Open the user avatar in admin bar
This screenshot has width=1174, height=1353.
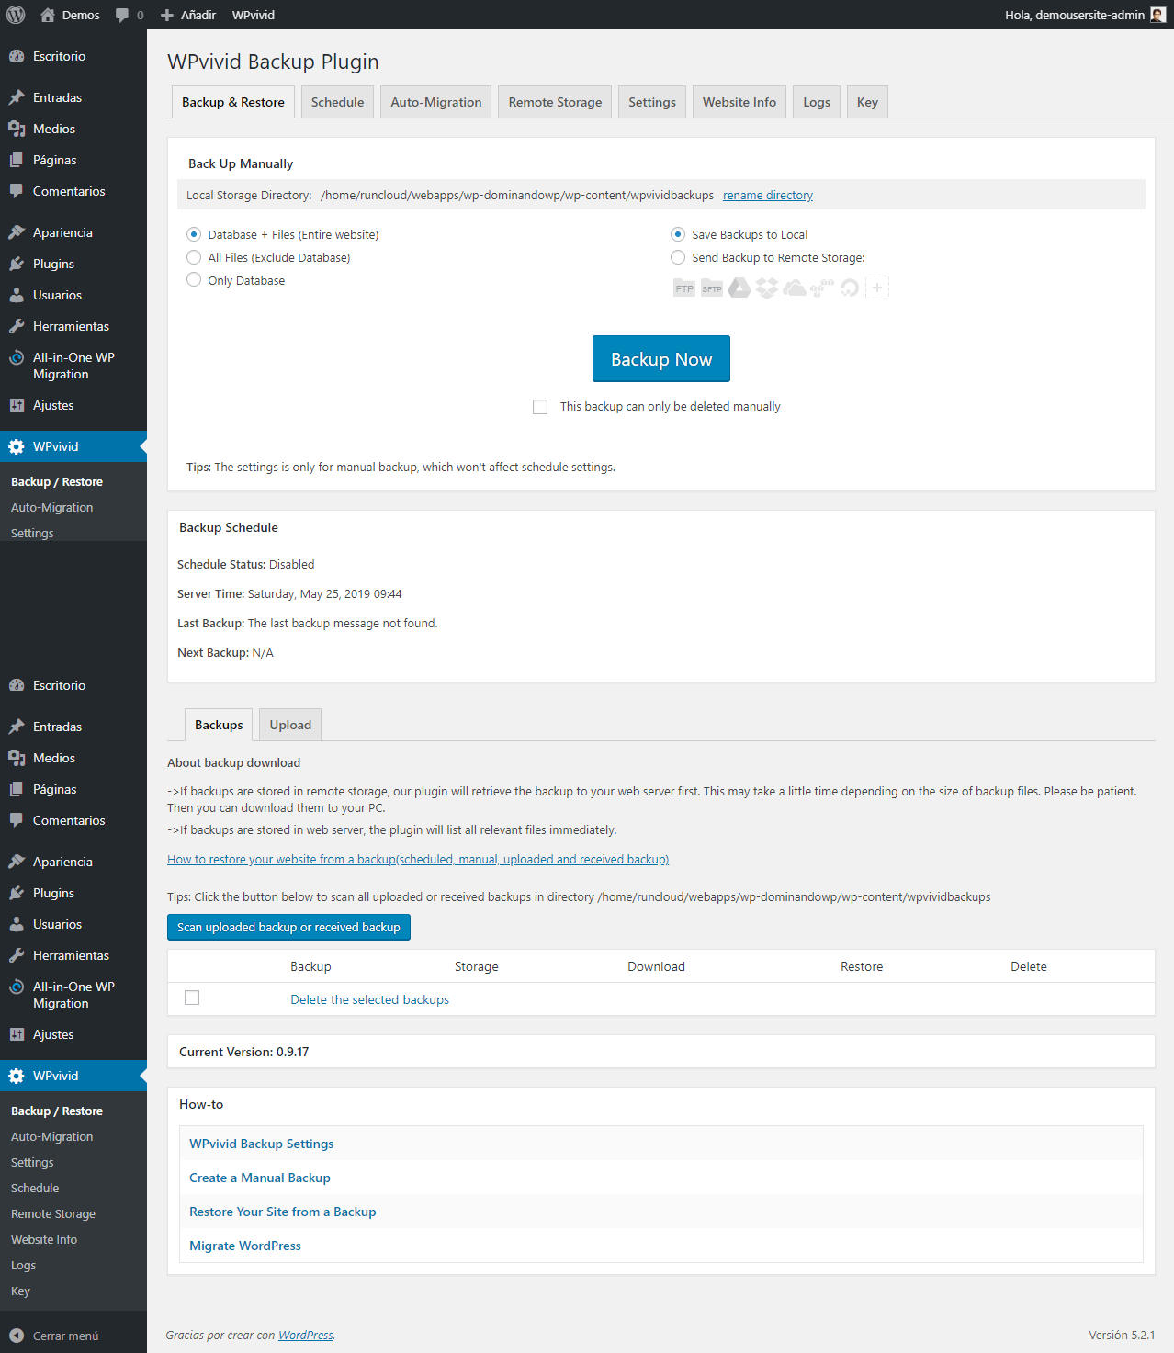(1158, 15)
